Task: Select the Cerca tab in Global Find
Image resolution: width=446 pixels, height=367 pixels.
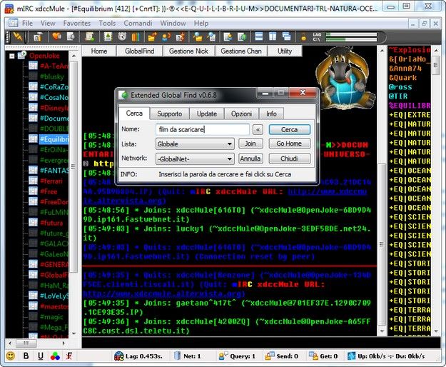Action: coord(134,114)
